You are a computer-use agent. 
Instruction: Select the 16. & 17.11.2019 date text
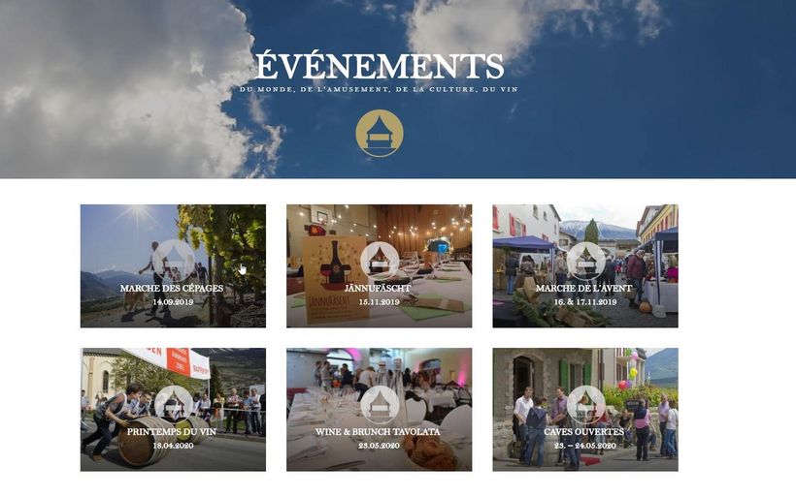click(x=585, y=302)
